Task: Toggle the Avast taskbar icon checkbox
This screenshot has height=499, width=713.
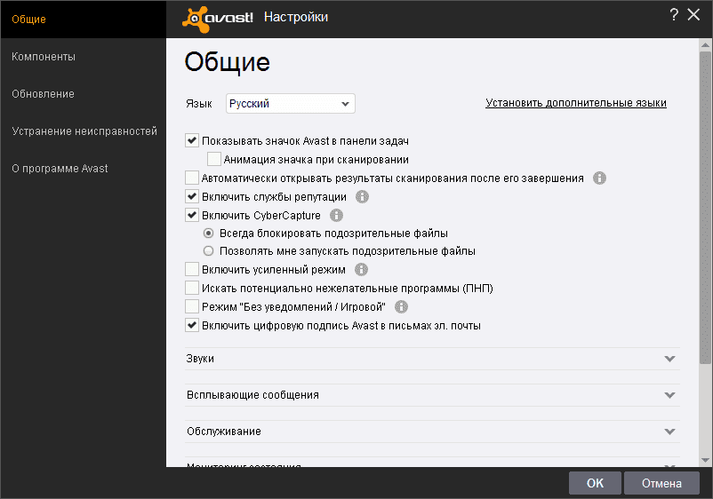Action: coord(192,140)
